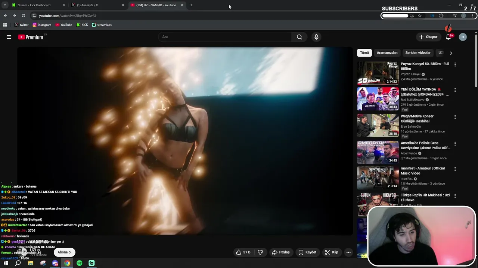Screen dimensions: 478x268
Task: Open options for YENİ BÖLÜM YAYINDA video
Action: [455, 90]
